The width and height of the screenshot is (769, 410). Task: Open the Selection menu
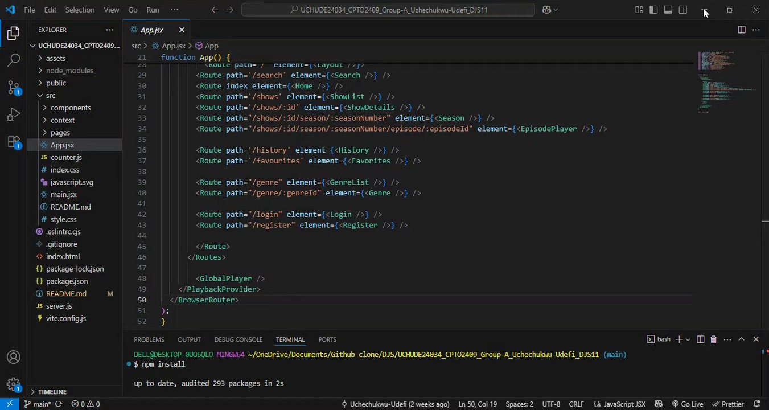point(80,10)
